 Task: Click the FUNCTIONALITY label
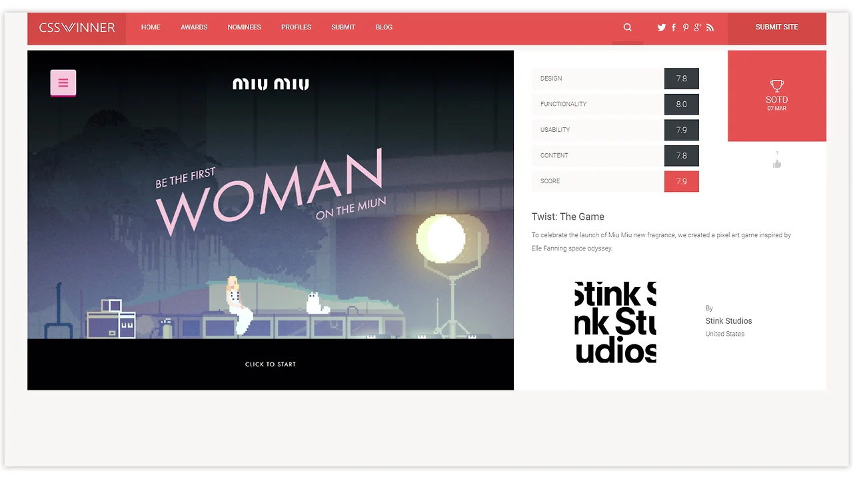pos(564,104)
